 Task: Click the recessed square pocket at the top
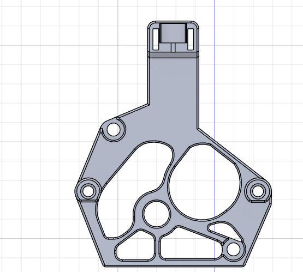(x=173, y=33)
